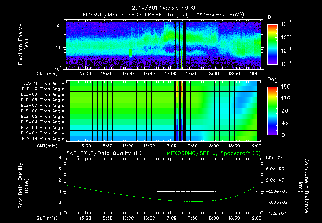Click the 10^-5 tick on DEF color bar
Viewport: 322px width, 223px height.
coord(286,50)
